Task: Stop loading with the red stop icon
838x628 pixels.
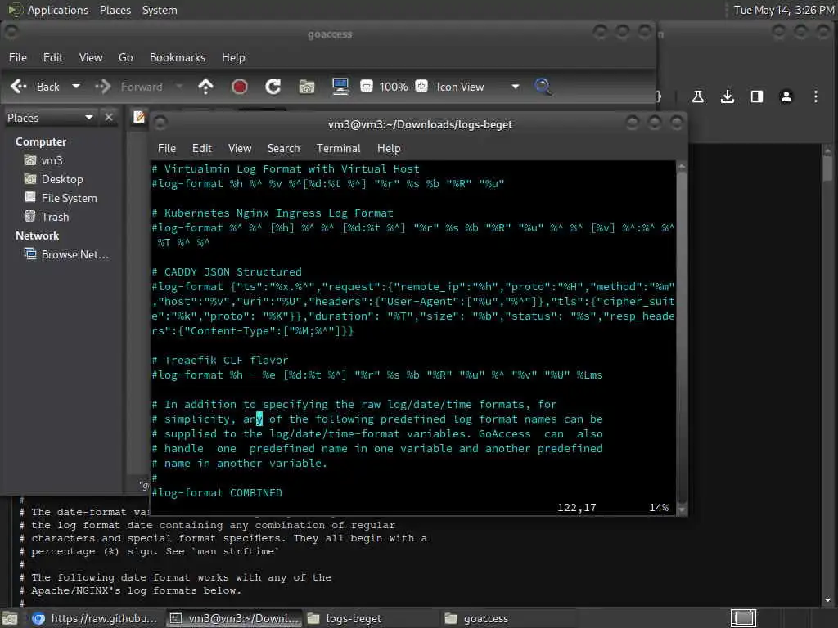Action: pyautogui.click(x=240, y=87)
